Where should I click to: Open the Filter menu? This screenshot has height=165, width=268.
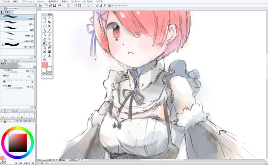click(75, 1)
